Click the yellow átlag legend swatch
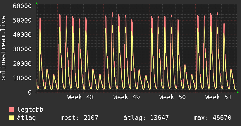 coord(11,118)
